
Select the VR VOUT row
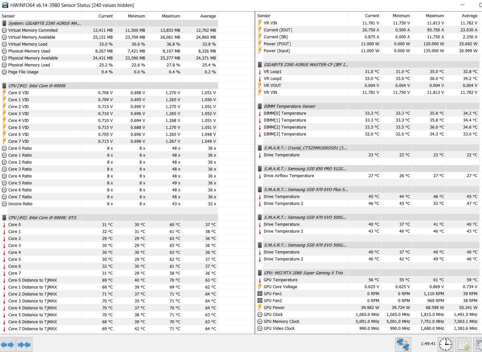[x=368, y=85]
